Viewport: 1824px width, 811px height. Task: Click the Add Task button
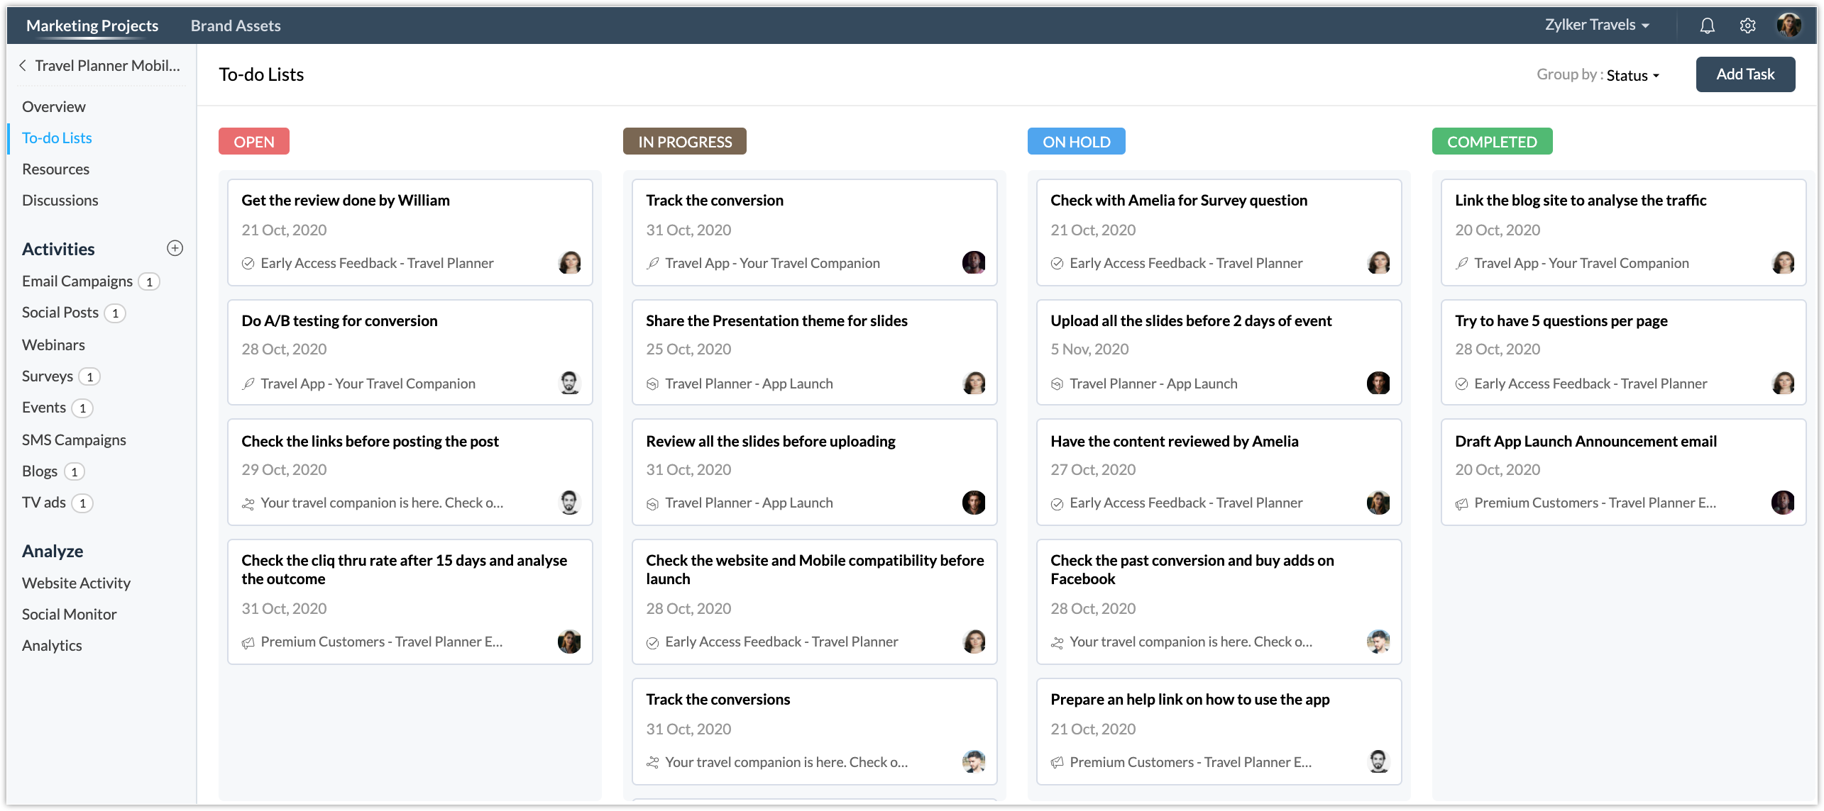1745,74
